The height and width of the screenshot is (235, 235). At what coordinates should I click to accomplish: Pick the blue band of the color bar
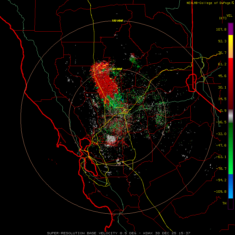coord(231,186)
